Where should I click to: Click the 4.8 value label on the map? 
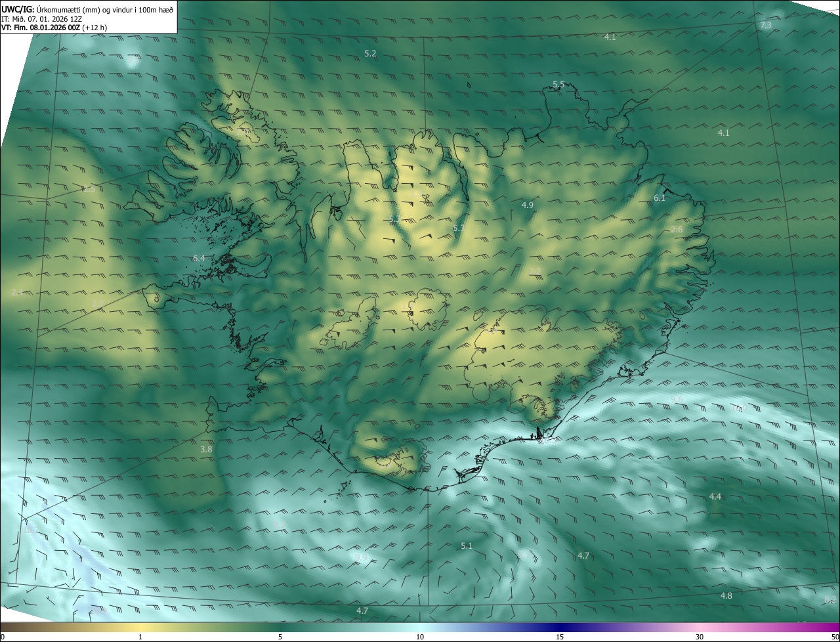726,595
